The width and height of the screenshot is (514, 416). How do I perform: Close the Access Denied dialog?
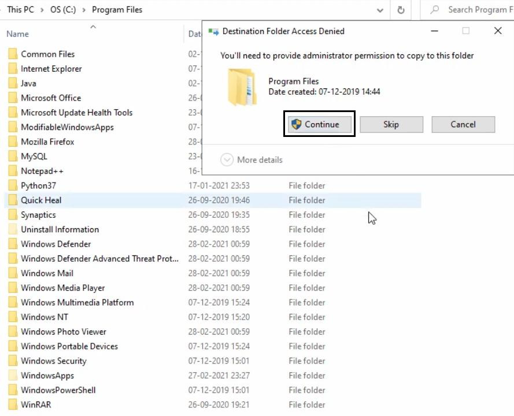tap(498, 31)
